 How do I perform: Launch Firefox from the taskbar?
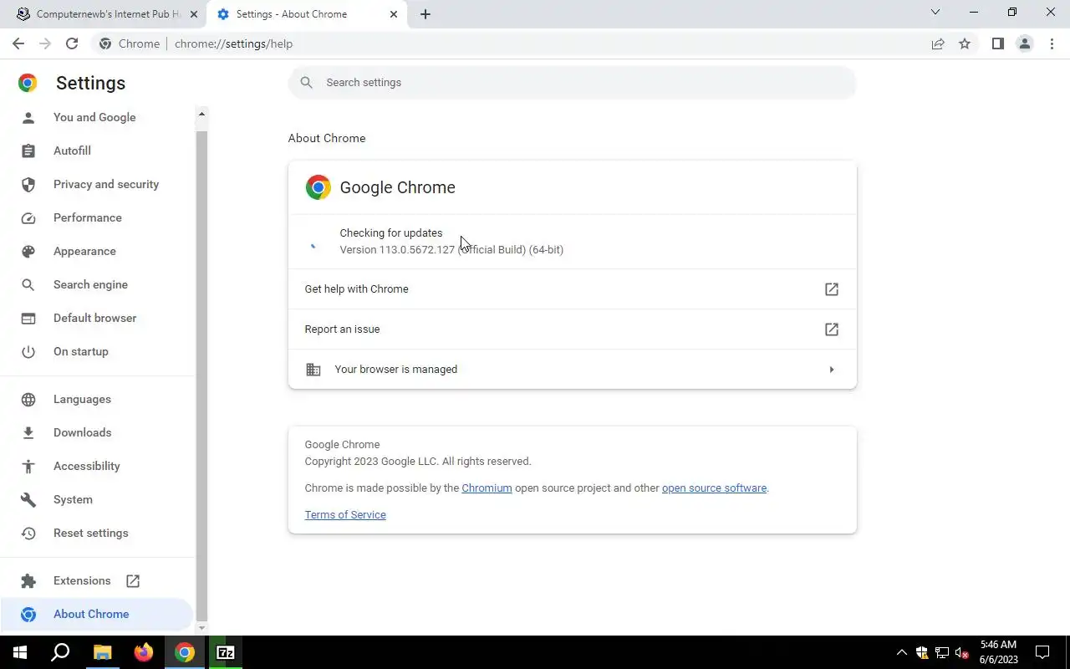144,652
